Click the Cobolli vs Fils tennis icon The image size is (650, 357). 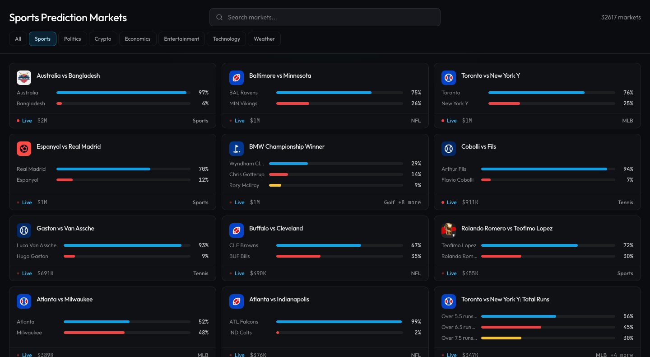(449, 149)
